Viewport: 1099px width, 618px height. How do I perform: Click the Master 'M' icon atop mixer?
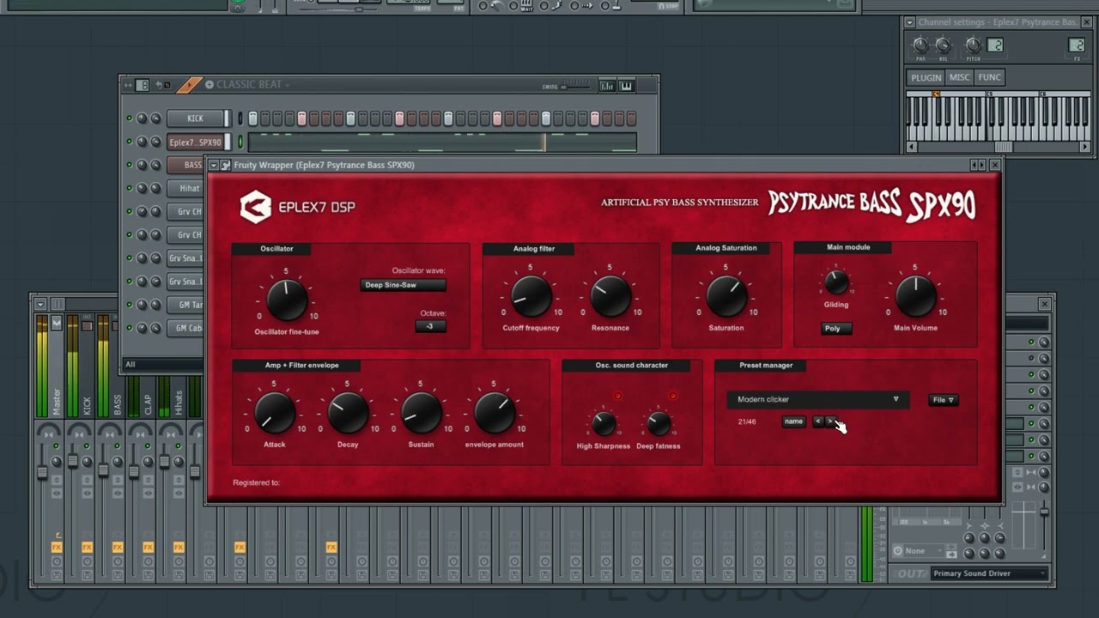tap(57, 323)
